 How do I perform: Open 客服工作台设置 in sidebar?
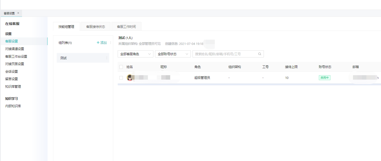tap(16, 56)
